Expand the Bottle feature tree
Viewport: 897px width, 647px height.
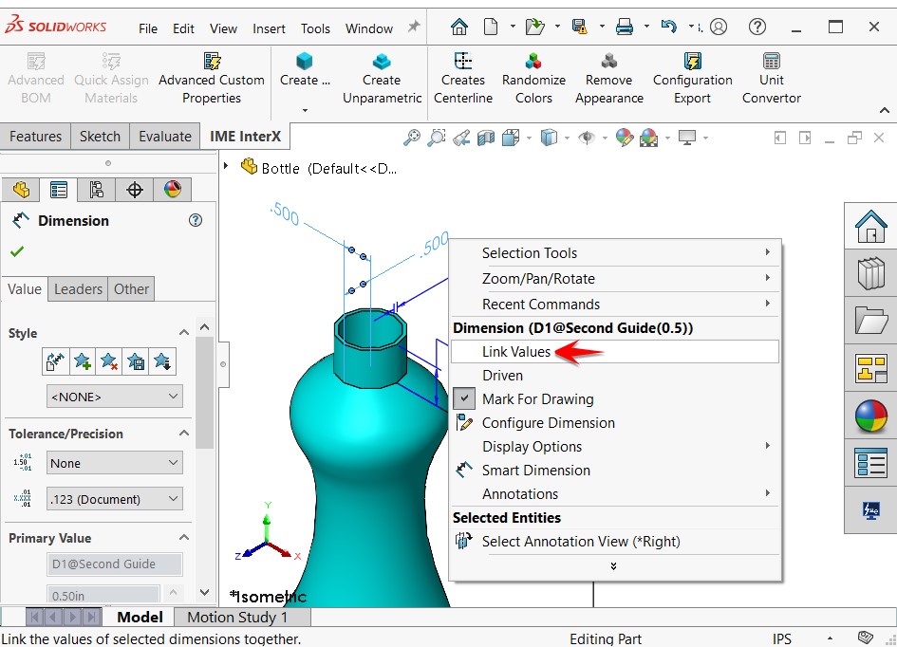click(226, 166)
